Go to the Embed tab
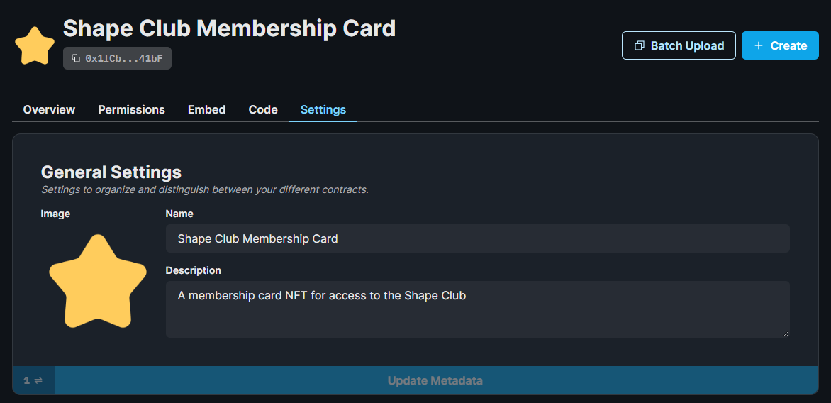 point(206,109)
